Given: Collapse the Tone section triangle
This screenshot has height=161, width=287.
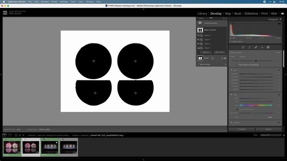Looking at the screenshot, I should [x=231, y=70].
